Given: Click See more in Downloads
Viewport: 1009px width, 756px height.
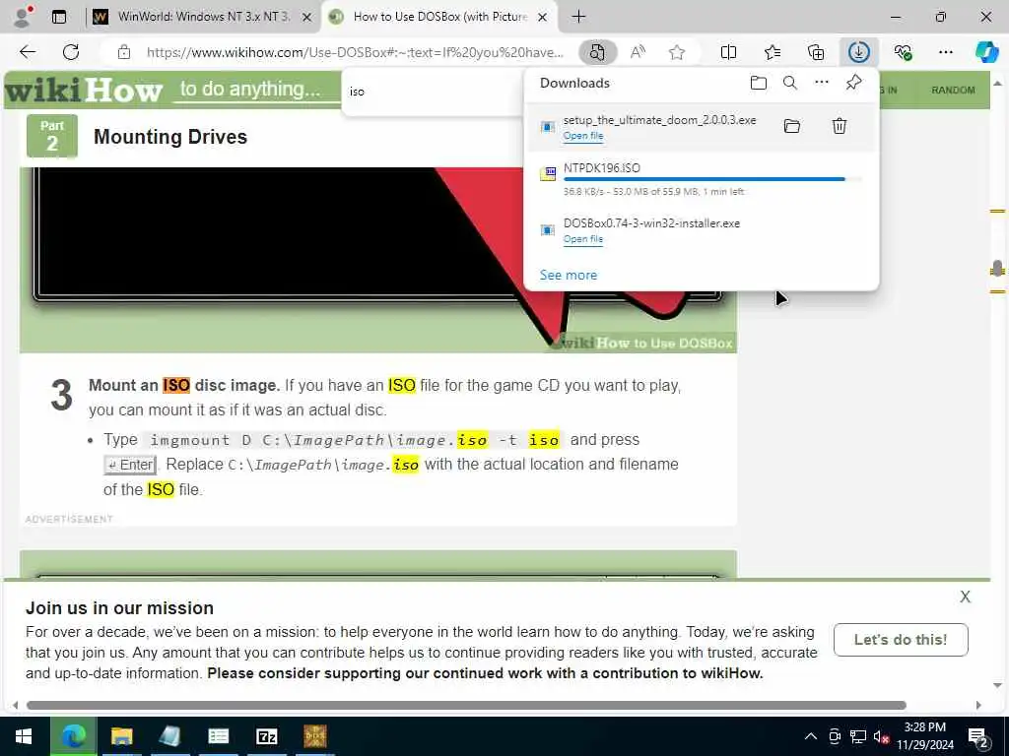Looking at the screenshot, I should pyautogui.click(x=569, y=276).
